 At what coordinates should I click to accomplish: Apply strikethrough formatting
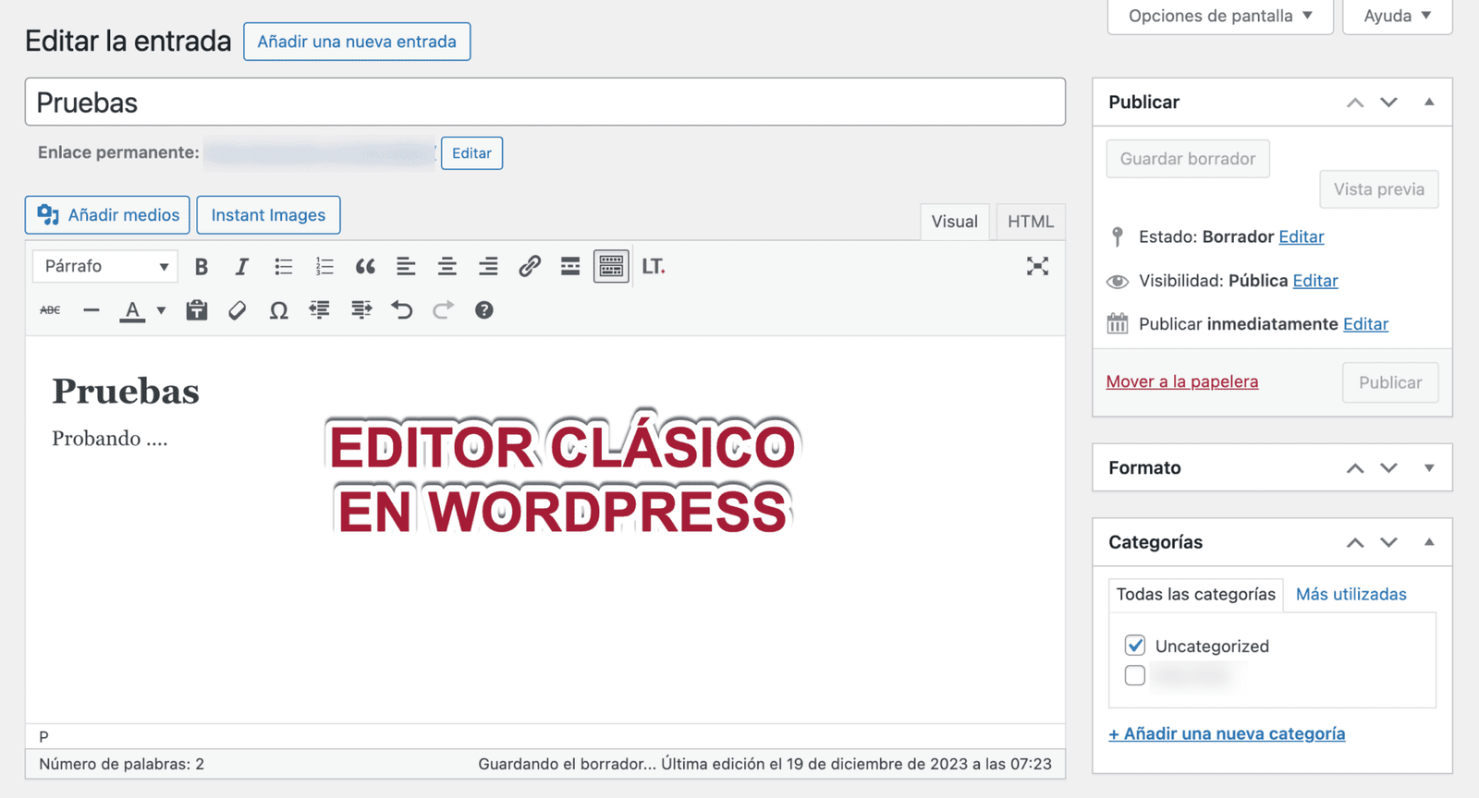click(50, 310)
